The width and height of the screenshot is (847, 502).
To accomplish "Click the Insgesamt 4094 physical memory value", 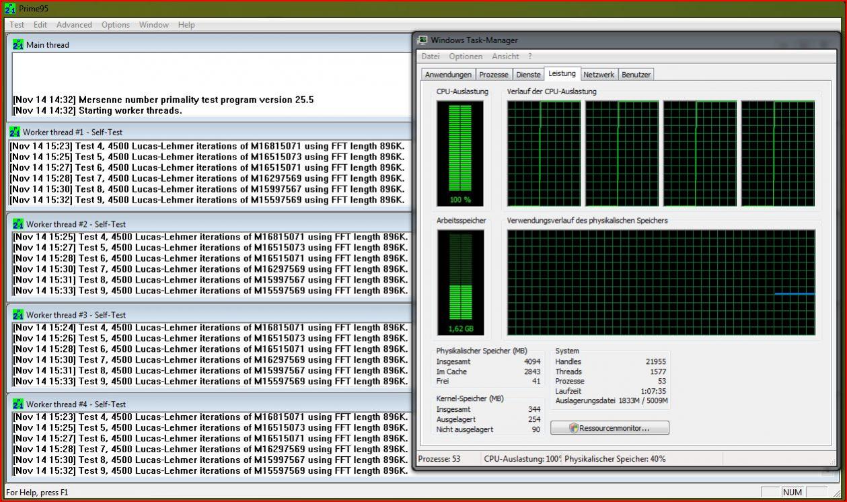I will 532,362.
